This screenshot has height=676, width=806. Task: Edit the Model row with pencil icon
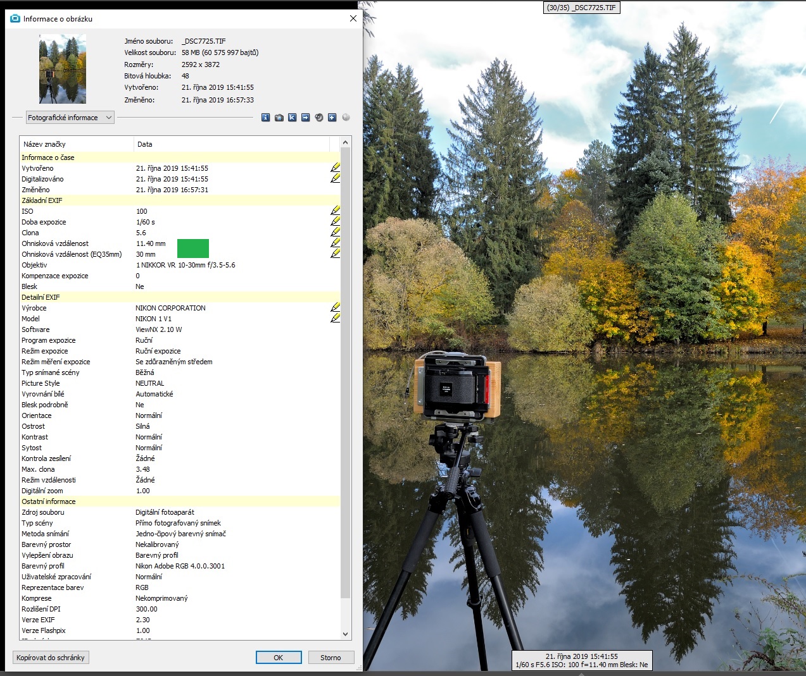[x=335, y=318]
